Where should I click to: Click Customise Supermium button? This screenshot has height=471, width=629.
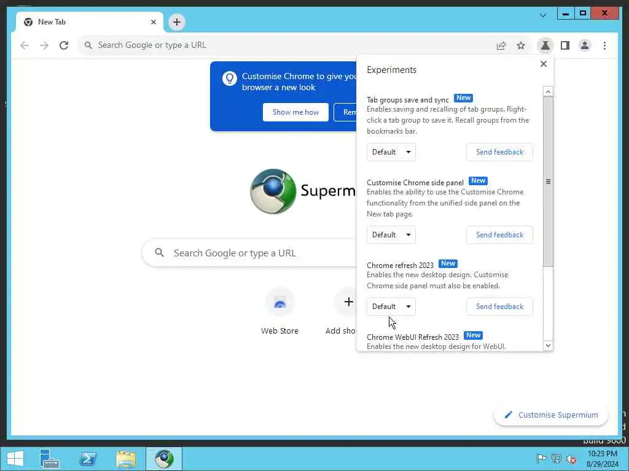[551, 415]
